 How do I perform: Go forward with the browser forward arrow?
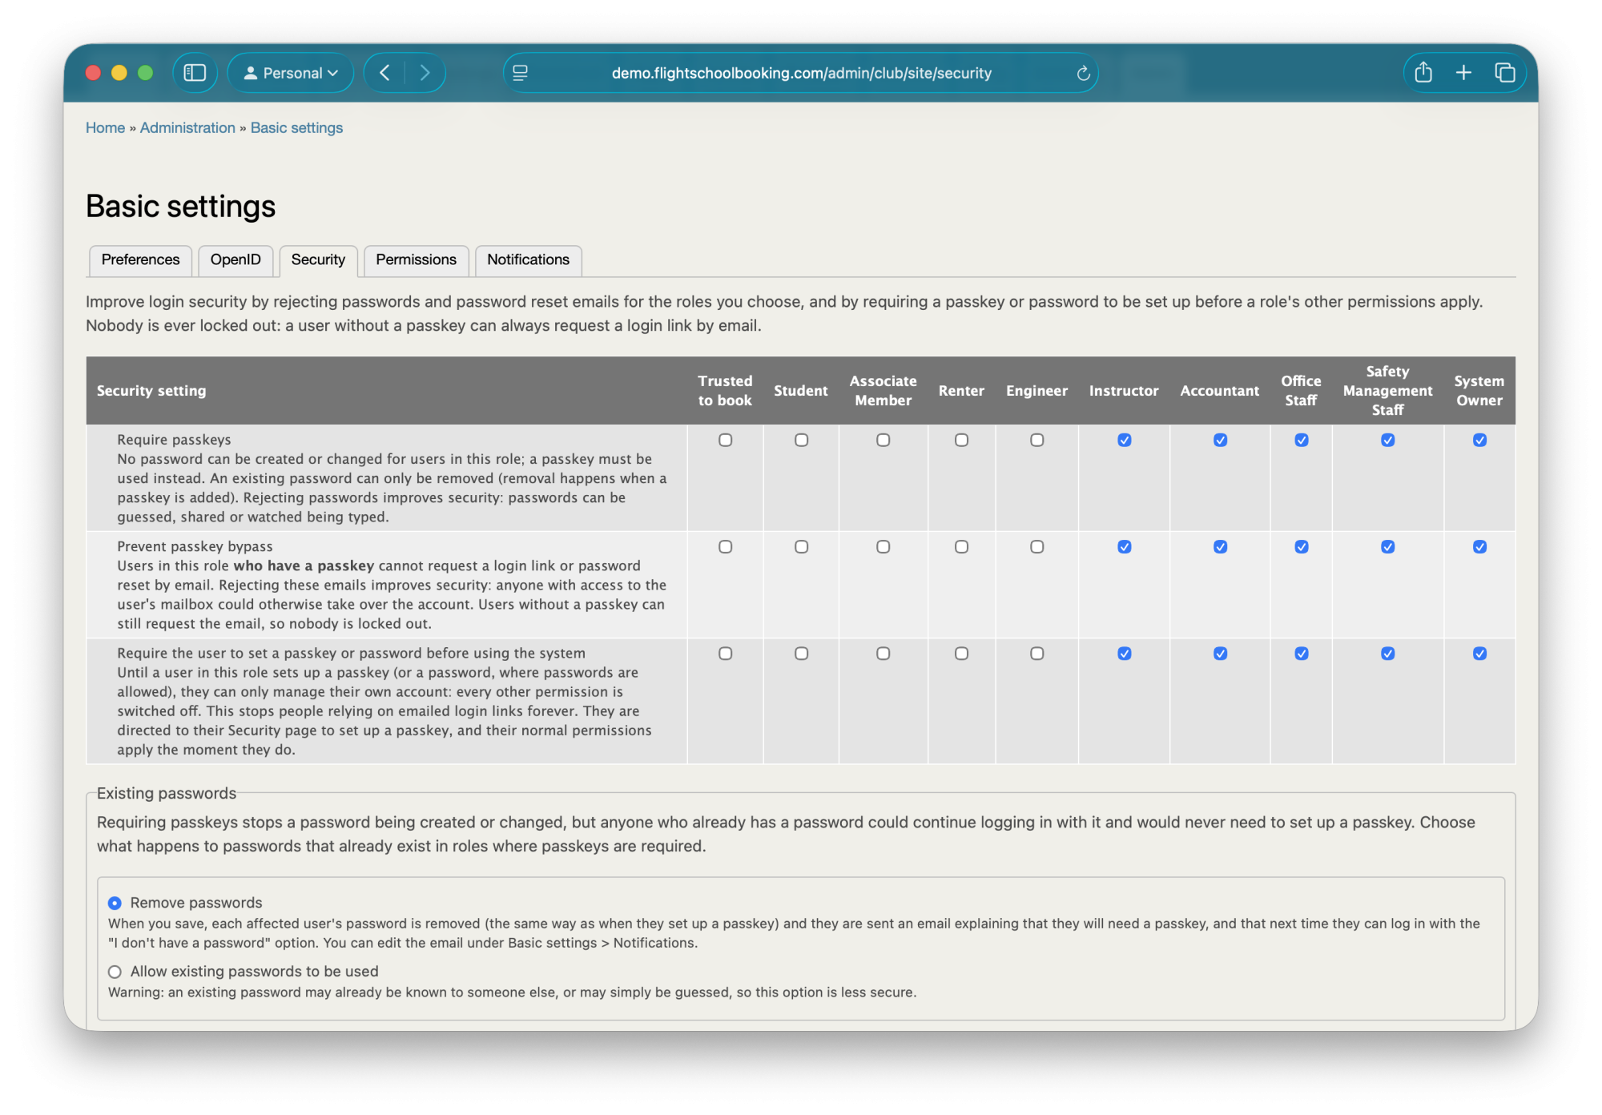425,73
